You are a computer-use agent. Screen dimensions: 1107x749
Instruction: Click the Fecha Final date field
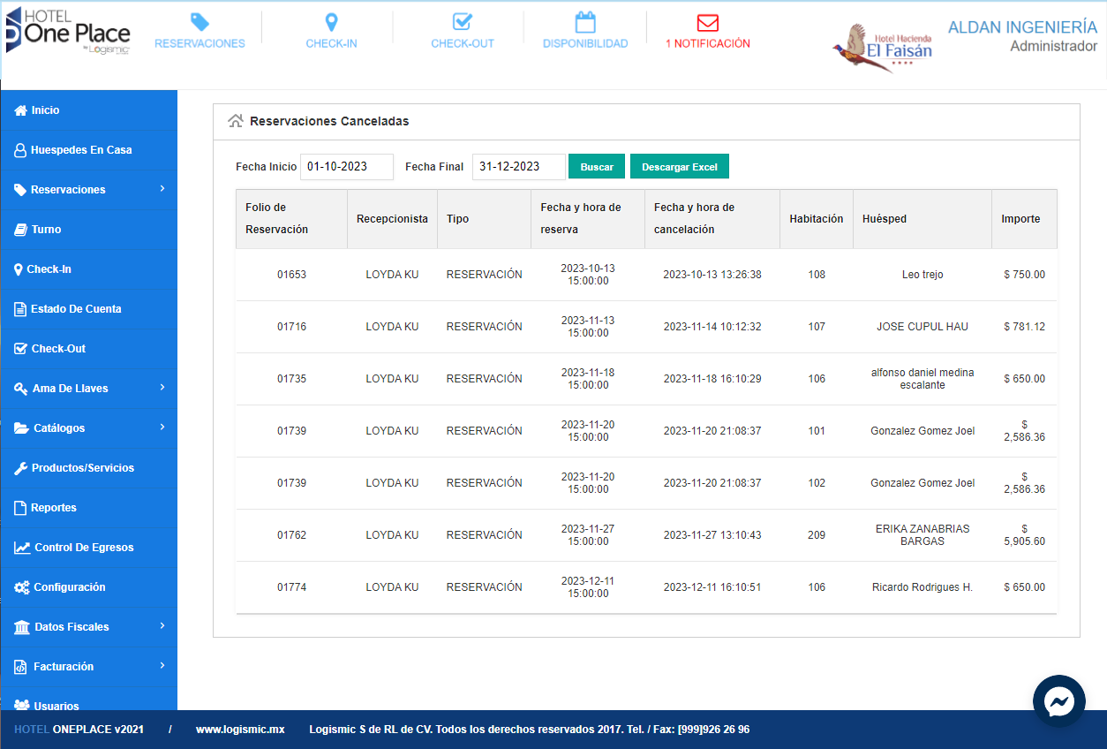(518, 167)
